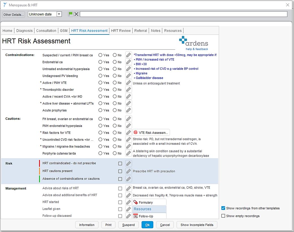The image size is (294, 232).
Task: Click the Other Details... button
Action: pos(14,14)
